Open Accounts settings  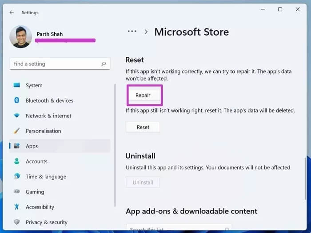60,161
